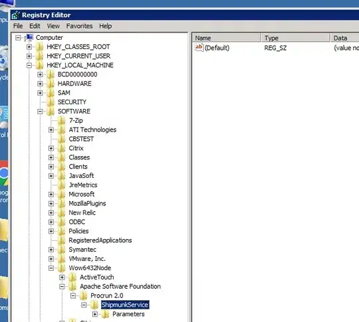Image resolution: width=359 pixels, height=322 pixels.
Task: Collapse the ShipmunkService key
Action: (84, 305)
